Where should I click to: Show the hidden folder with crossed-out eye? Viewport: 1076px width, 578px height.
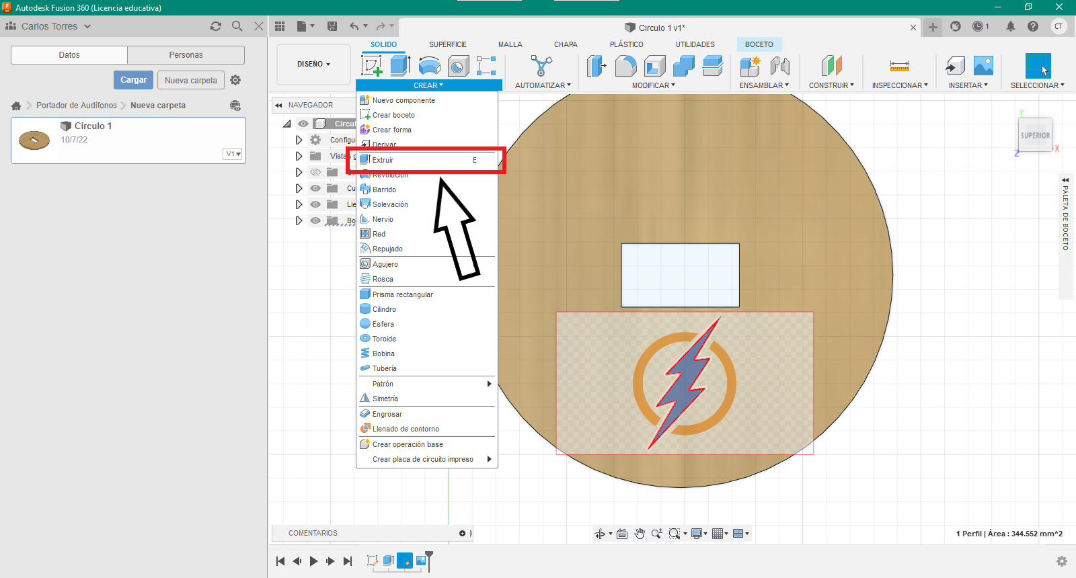(315, 172)
